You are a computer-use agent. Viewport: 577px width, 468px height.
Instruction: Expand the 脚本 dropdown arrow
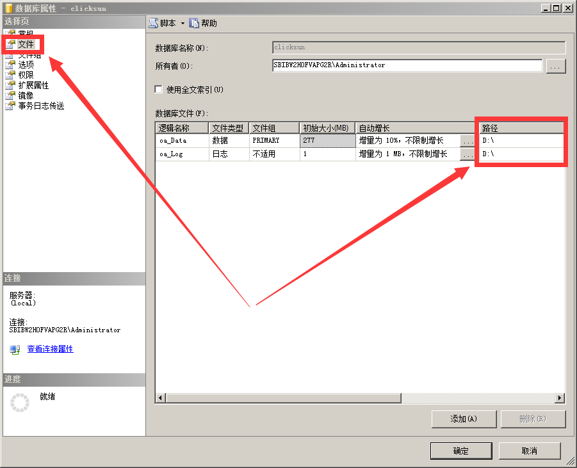pos(183,24)
